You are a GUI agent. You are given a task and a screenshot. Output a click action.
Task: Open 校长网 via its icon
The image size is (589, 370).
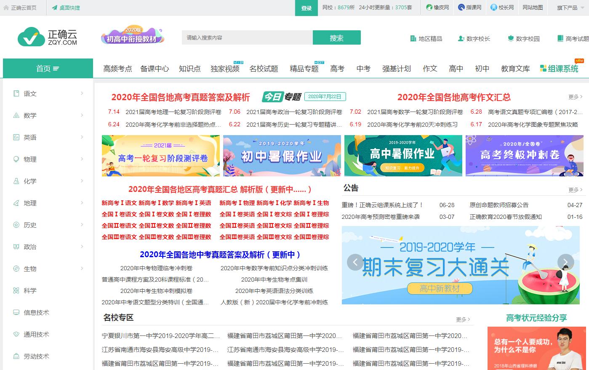[493, 7]
